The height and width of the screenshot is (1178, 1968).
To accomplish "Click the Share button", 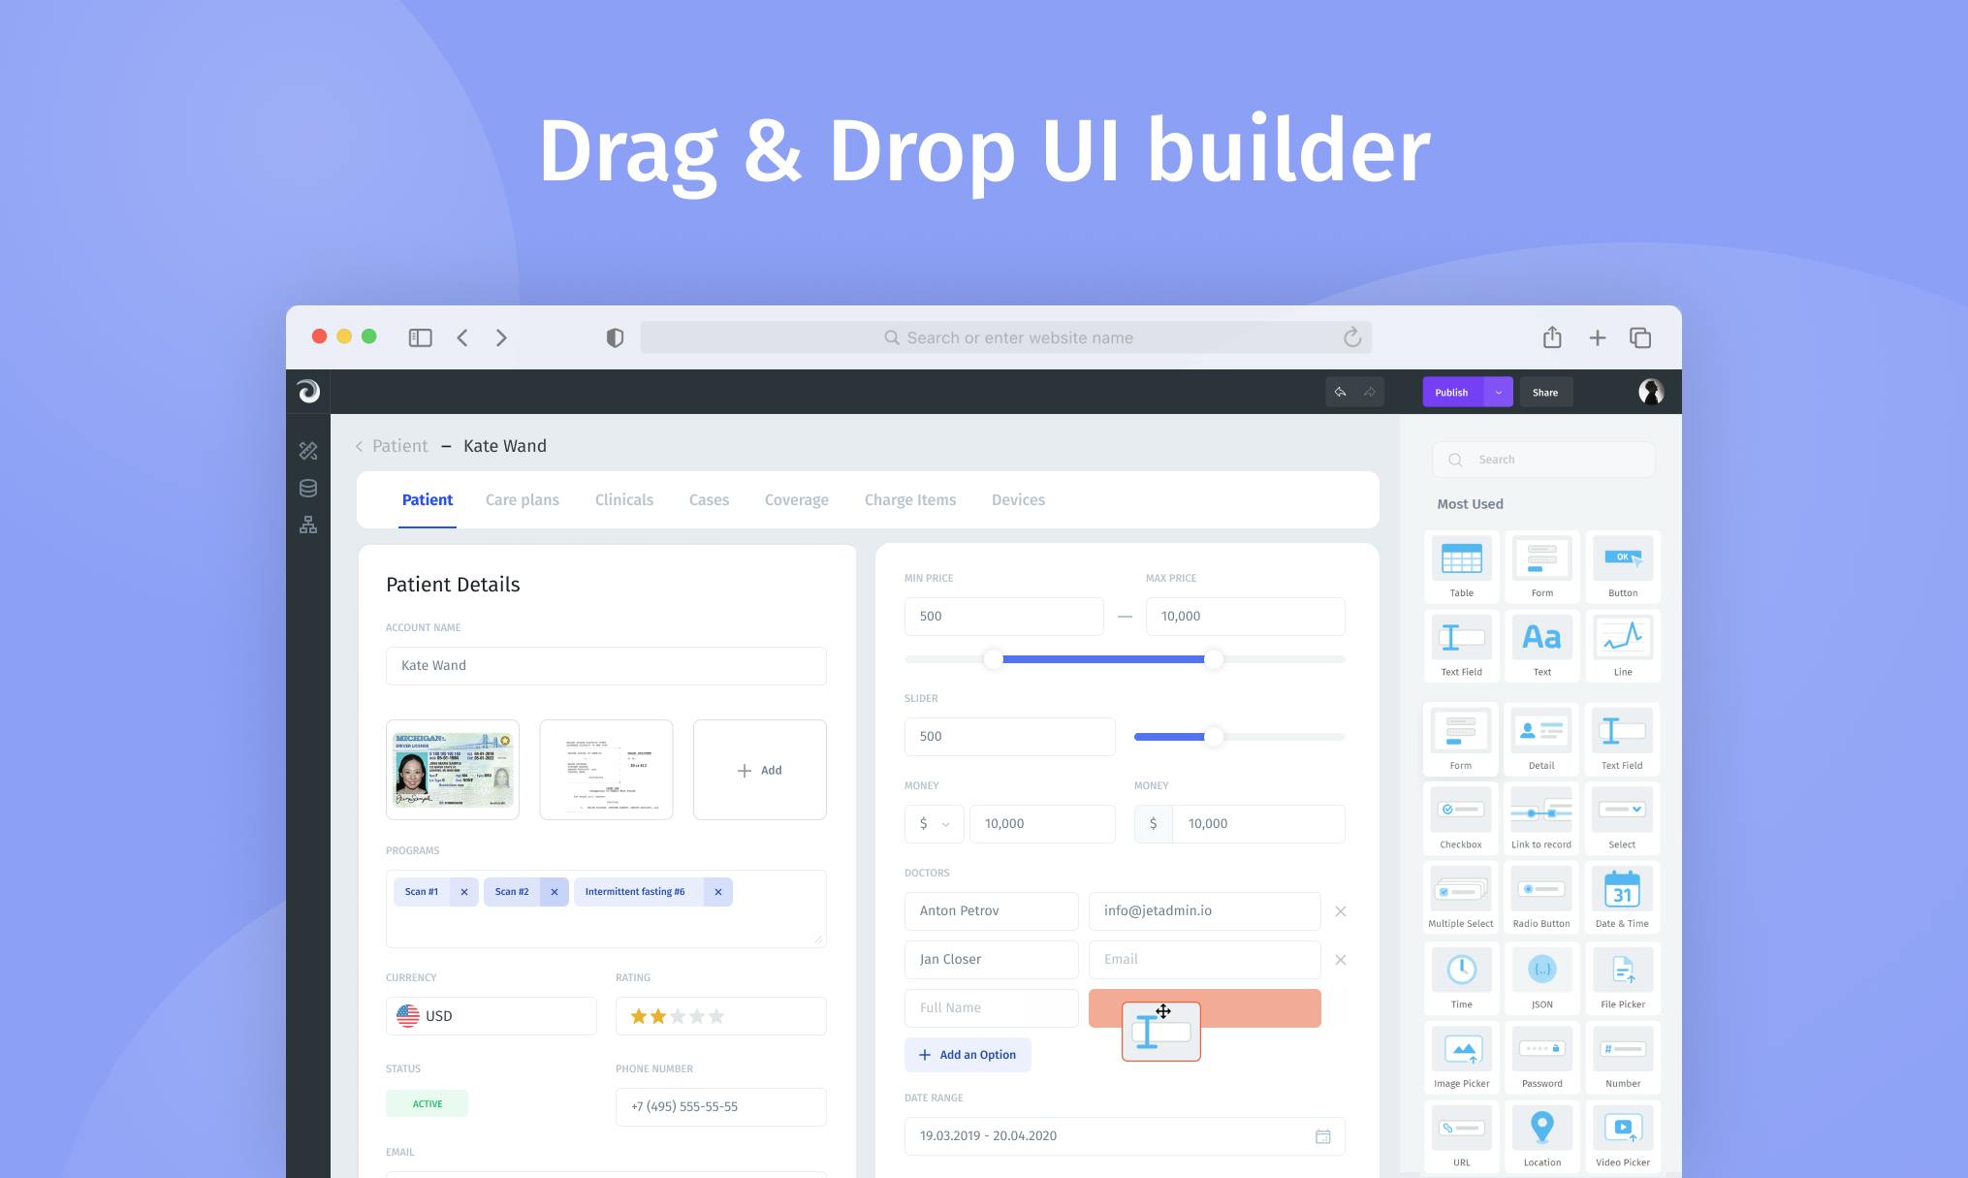I will point(1545,392).
